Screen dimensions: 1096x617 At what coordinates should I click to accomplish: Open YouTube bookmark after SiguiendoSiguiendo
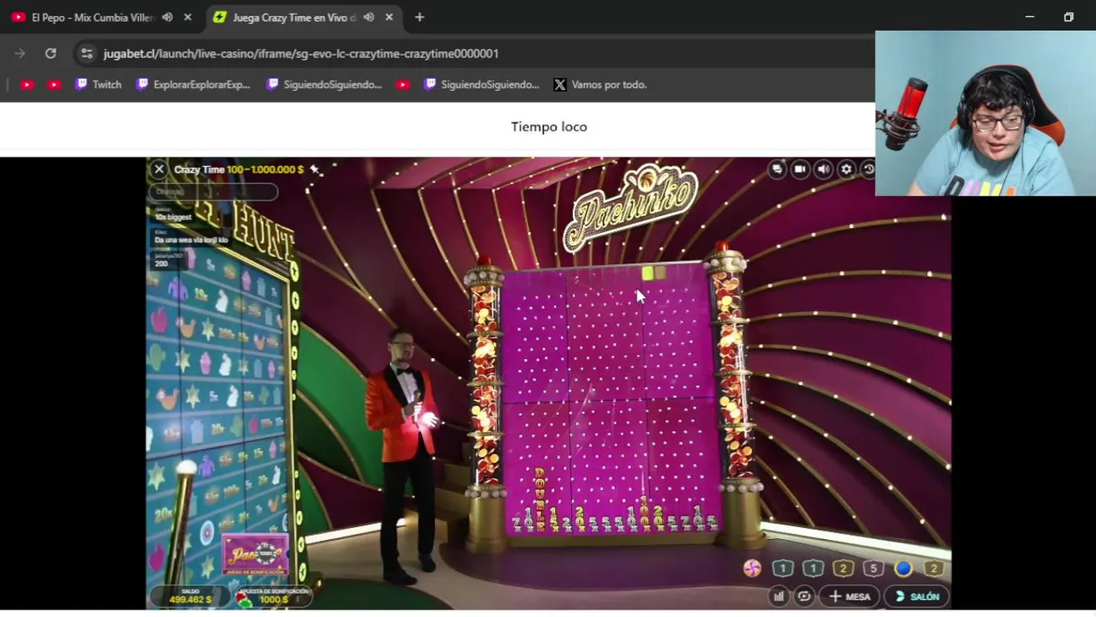(x=403, y=85)
